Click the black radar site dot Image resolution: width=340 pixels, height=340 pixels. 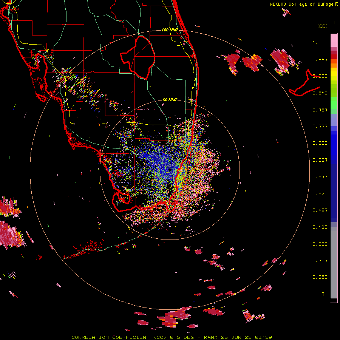point(170,170)
